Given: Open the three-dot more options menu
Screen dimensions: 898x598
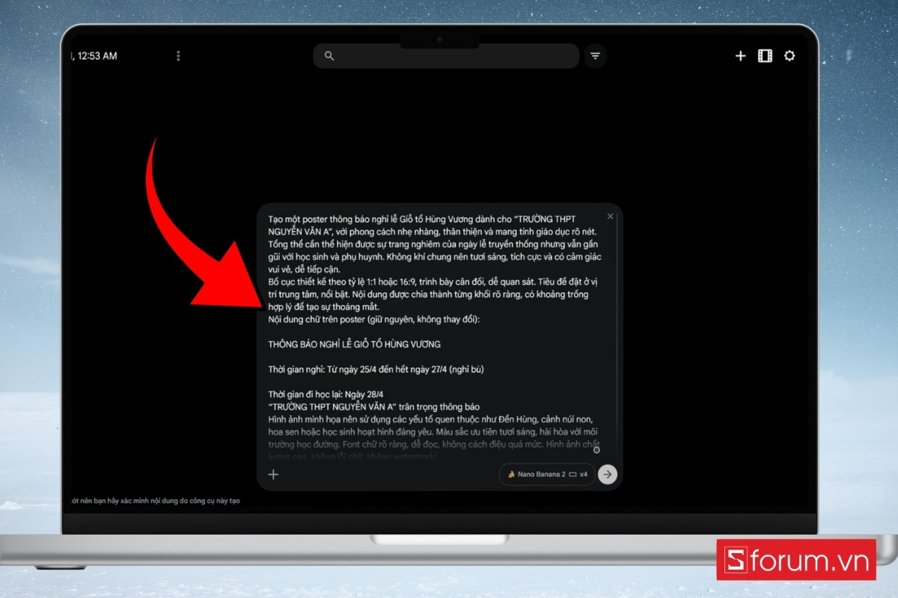Looking at the screenshot, I should [x=178, y=56].
